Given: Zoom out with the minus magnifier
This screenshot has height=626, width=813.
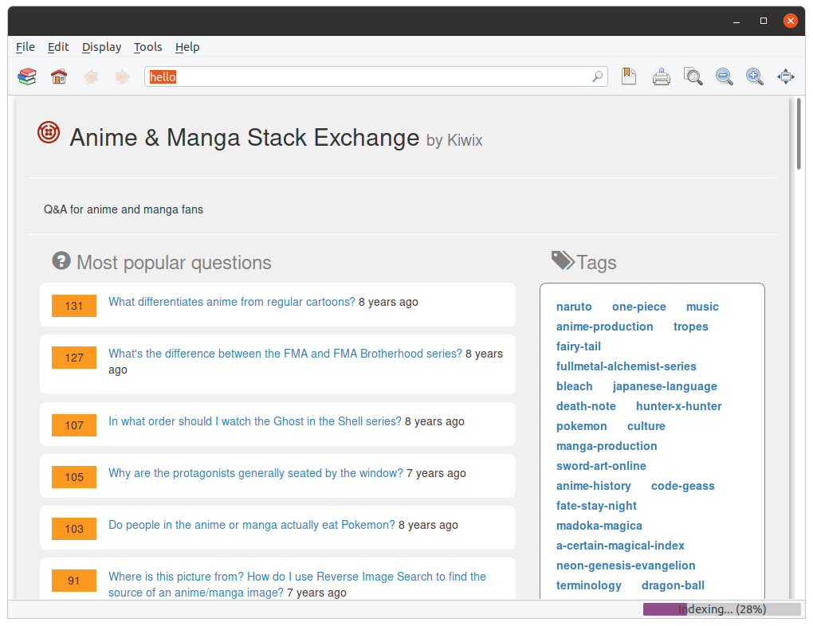Looking at the screenshot, I should click(x=725, y=76).
